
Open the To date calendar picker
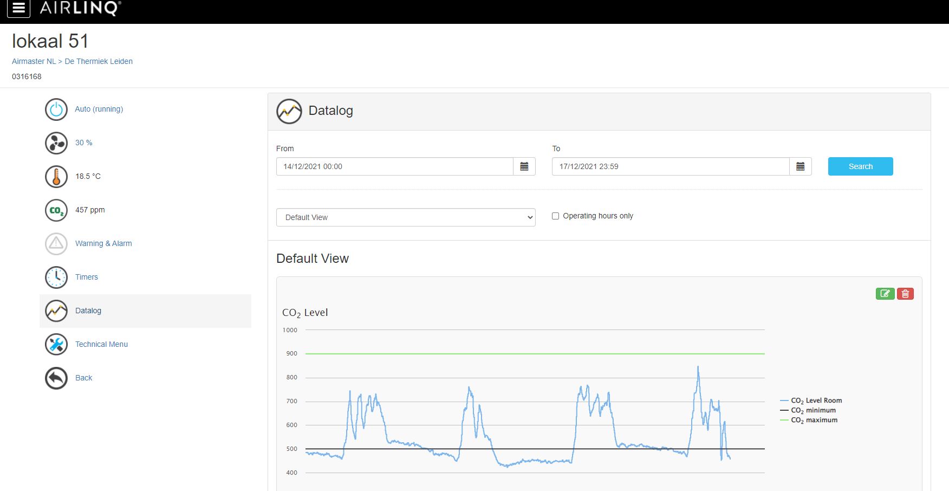pyautogui.click(x=800, y=166)
